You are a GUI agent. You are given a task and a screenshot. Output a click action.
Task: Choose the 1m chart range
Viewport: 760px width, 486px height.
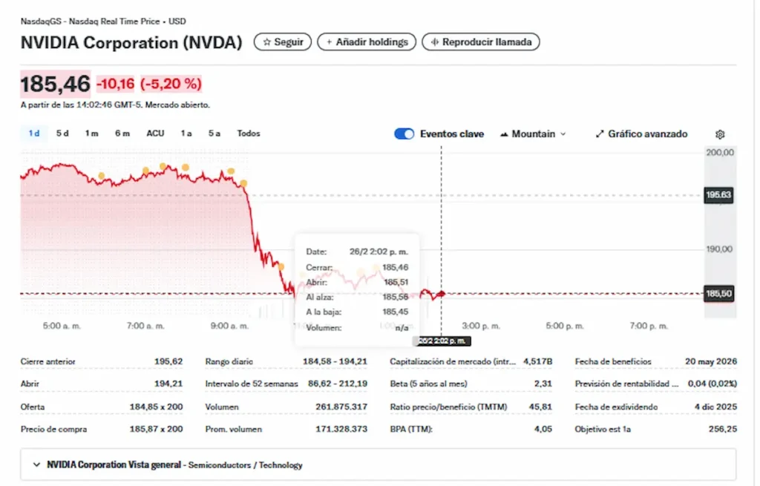(x=91, y=134)
